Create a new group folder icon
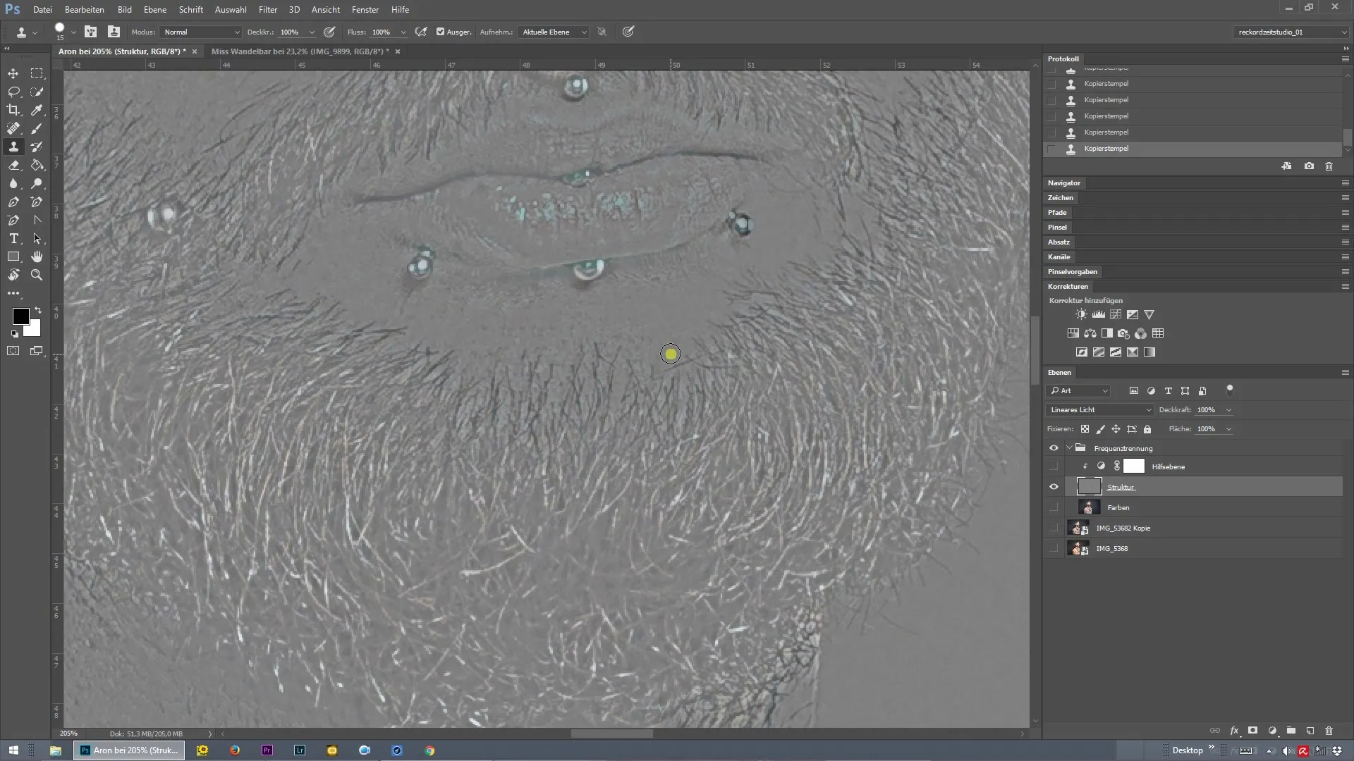This screenshot has width=1354, height=761. [1291, 731]
